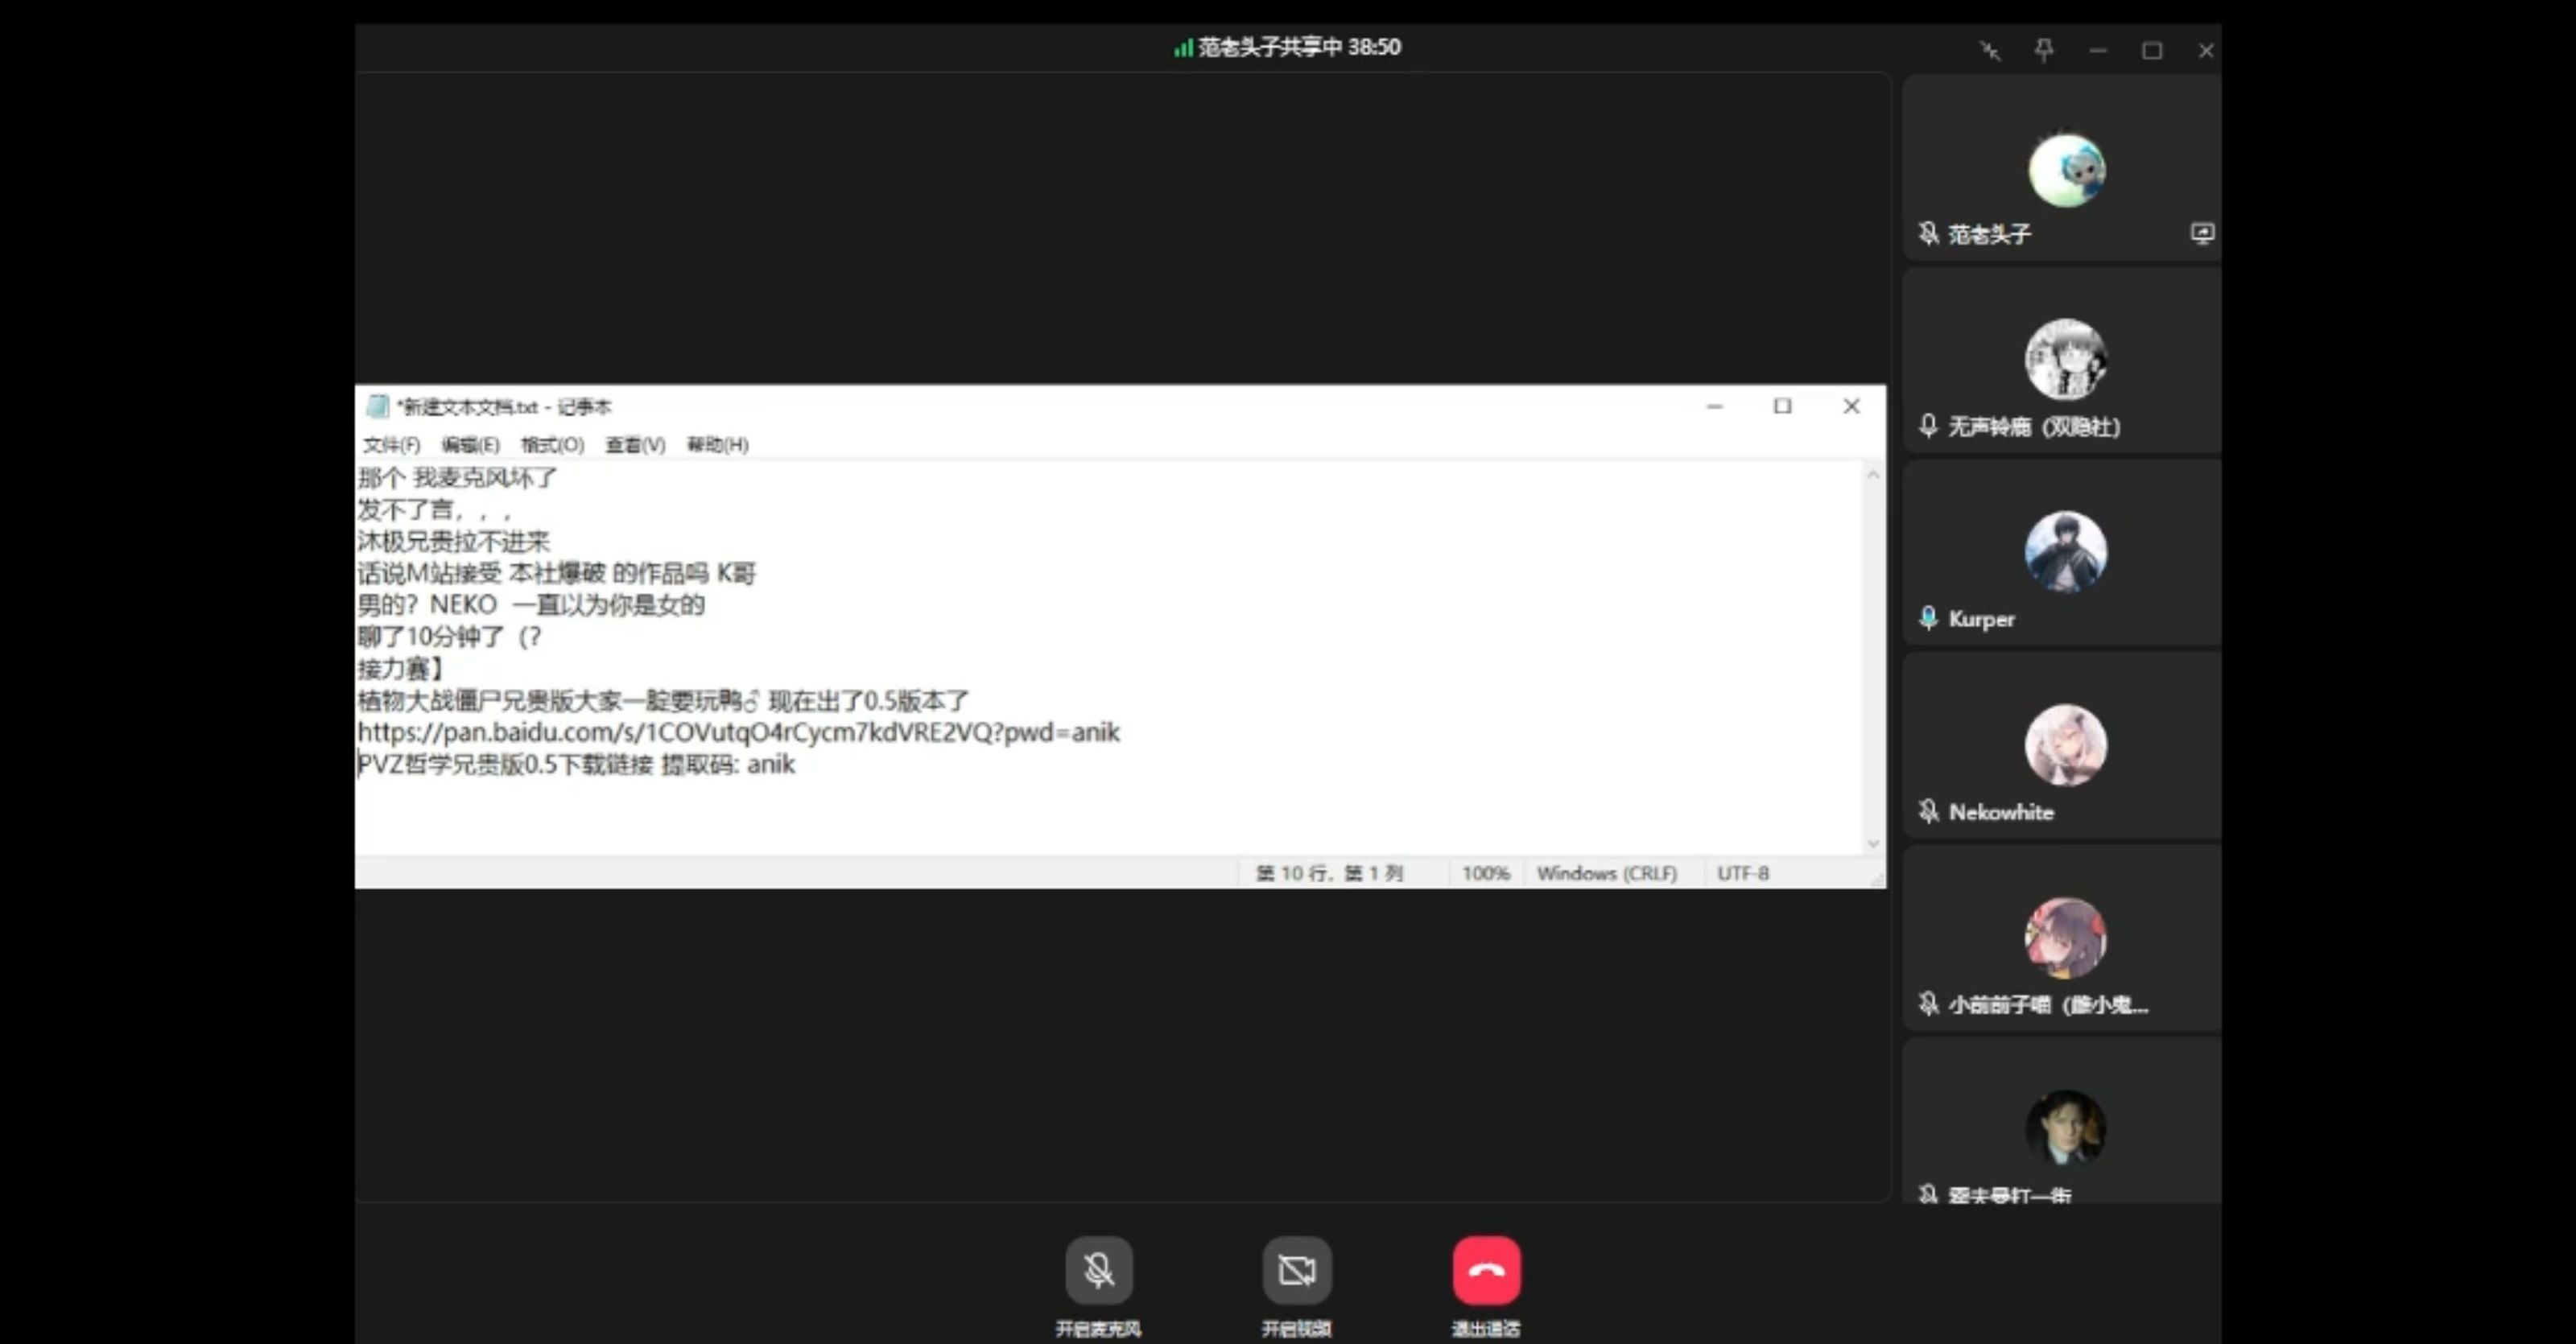Click microphone icon beside Kurper
This screenshot has width=2576, height=1344.
(x=1928, y=618)
